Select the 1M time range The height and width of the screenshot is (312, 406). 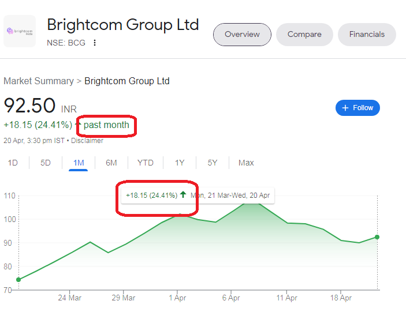point(79,163)
